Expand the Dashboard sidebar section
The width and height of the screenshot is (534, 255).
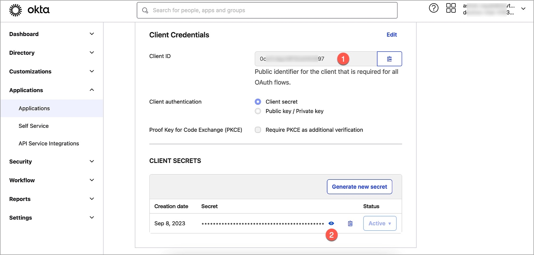tap(92, 34)
